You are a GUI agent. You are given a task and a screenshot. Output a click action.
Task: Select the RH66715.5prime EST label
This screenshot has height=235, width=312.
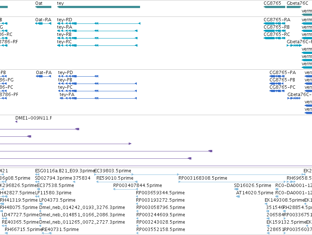[x=23, y=230]
